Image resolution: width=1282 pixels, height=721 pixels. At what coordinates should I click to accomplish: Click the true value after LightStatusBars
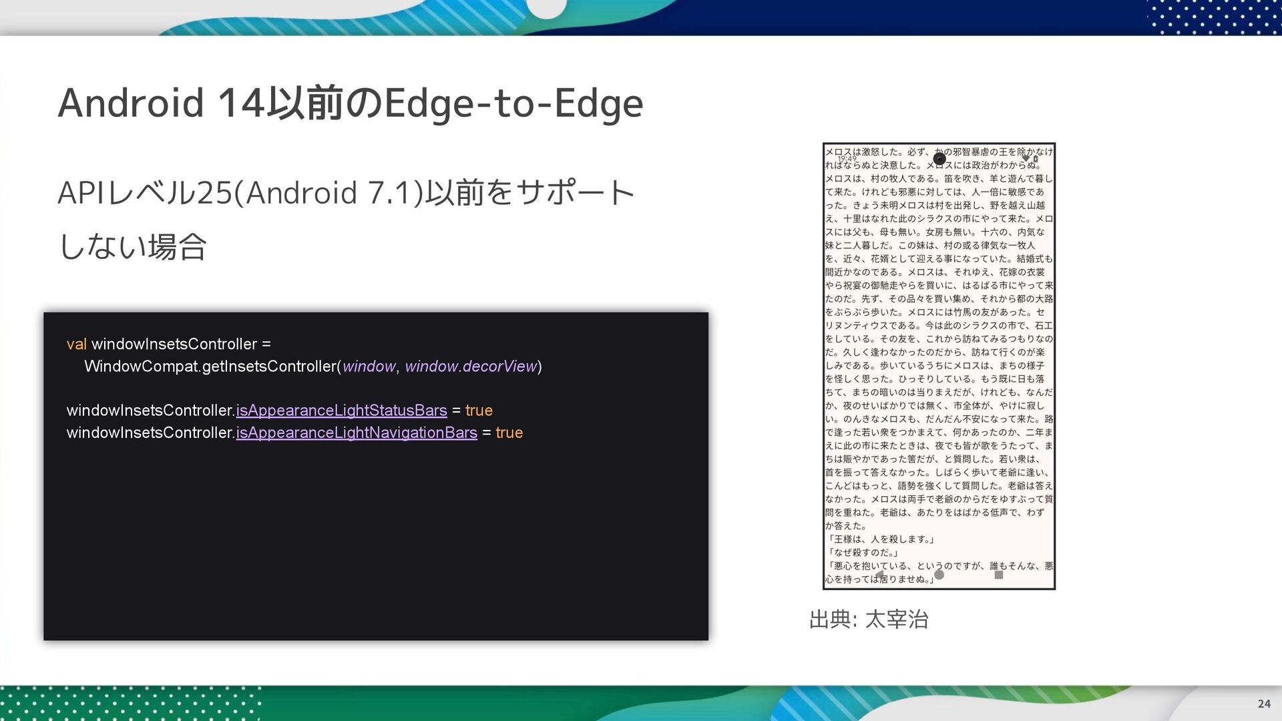click(x=479, y=411)
